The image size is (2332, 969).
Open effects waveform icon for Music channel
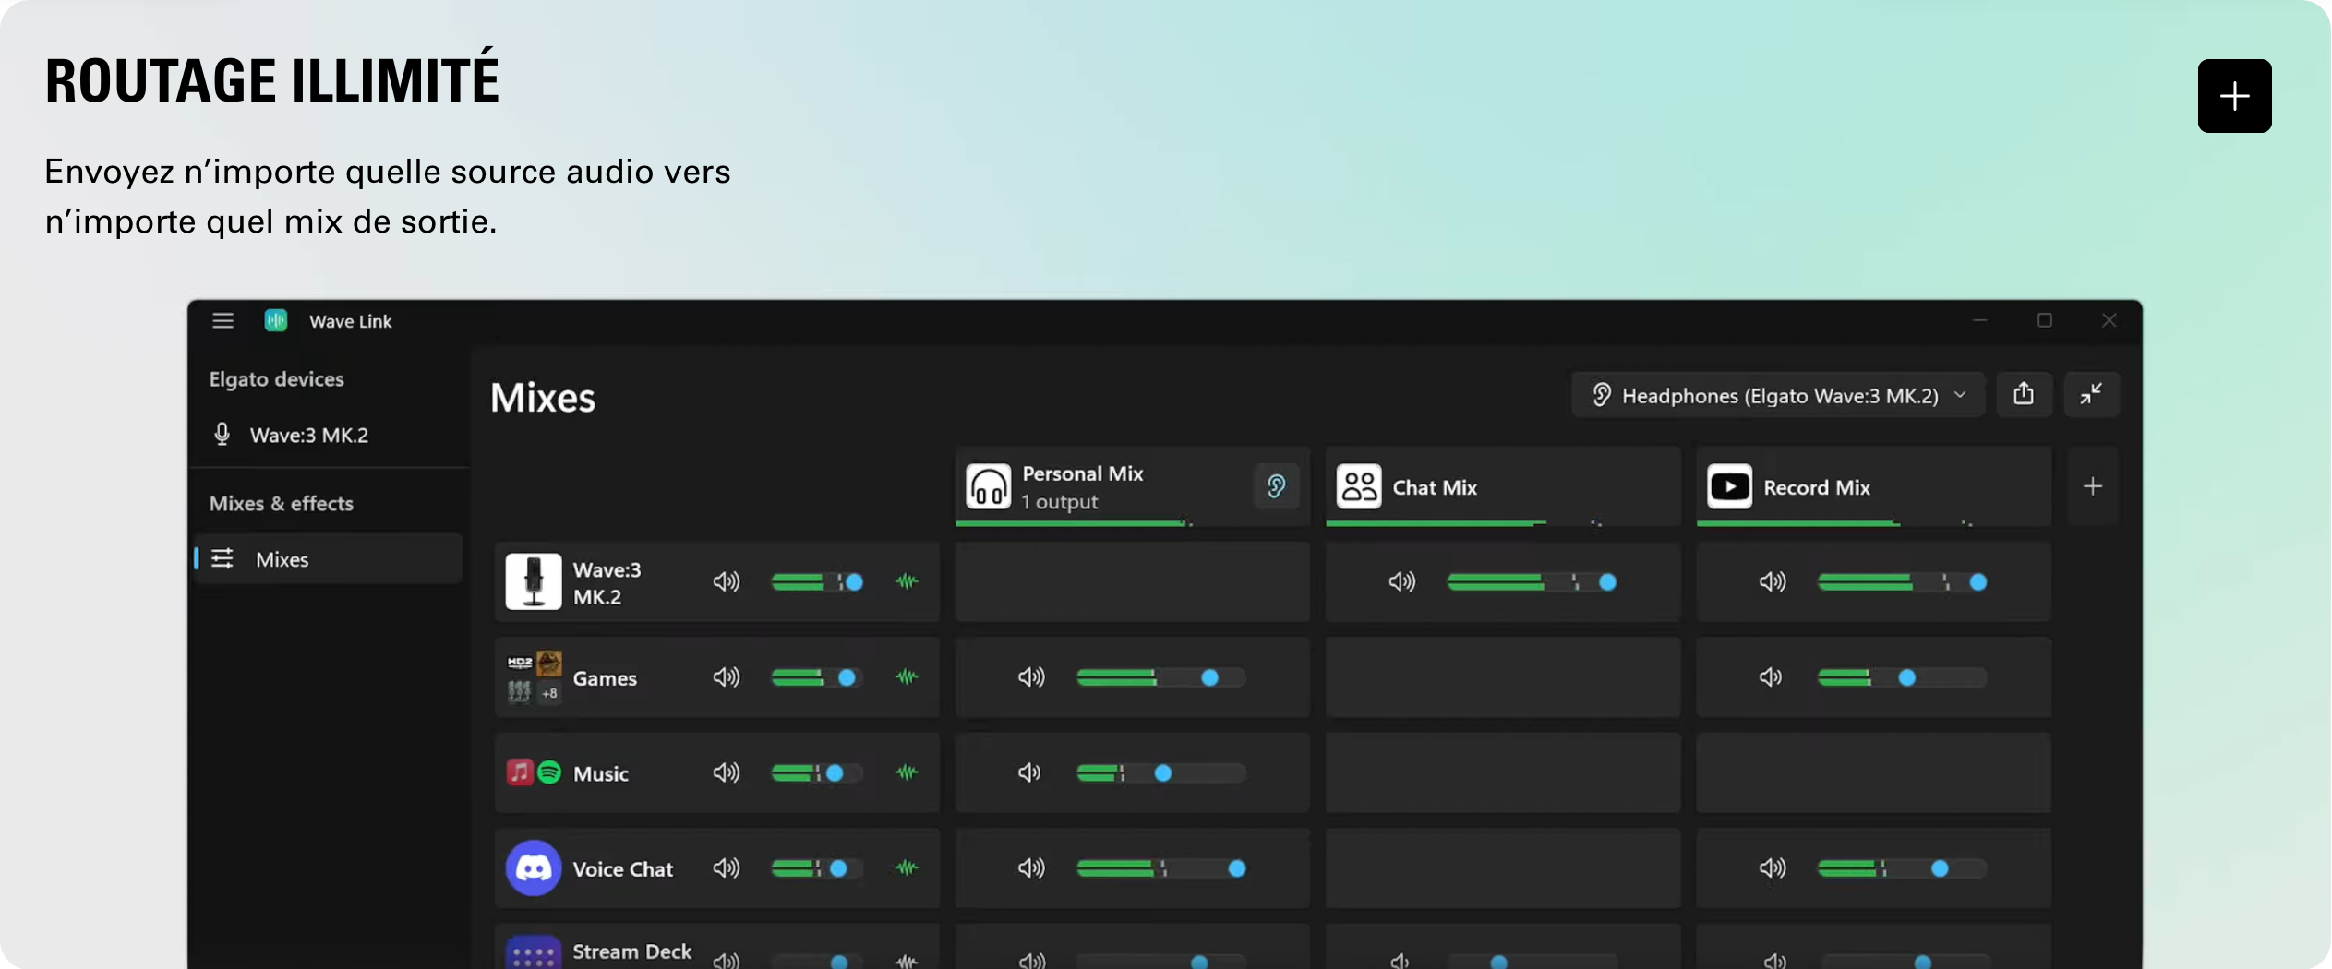(907, 772)
